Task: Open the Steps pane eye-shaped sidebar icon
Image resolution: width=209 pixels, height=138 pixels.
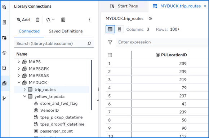Action: coord(4,53)
